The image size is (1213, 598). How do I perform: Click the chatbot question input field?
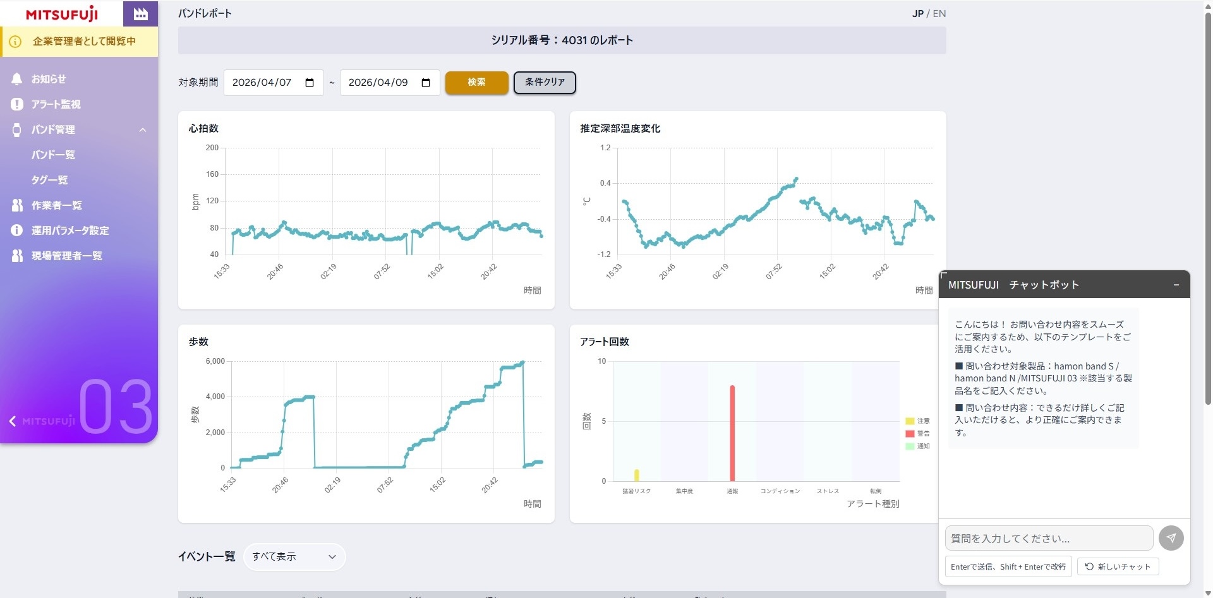tap(1049, 538)
